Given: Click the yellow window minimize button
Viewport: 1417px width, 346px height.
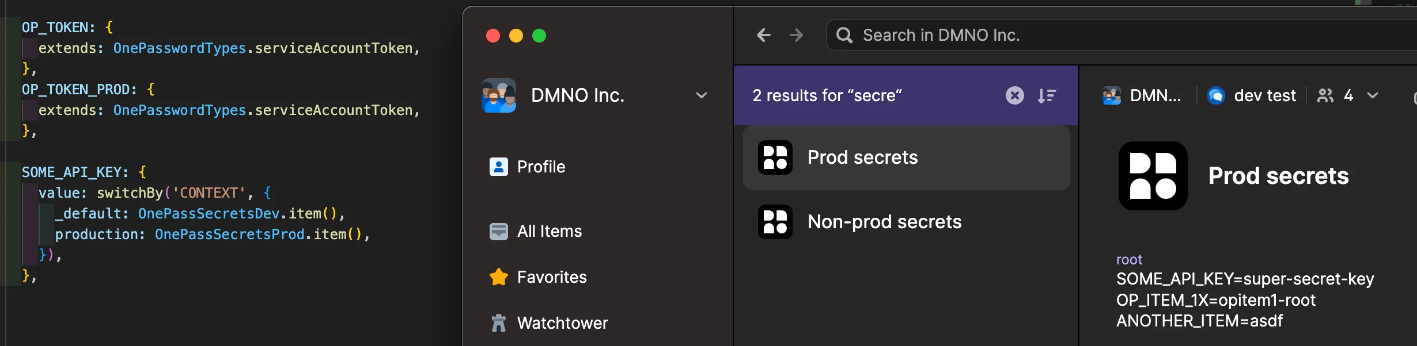Looking at the screenshot, I should 516,36.
